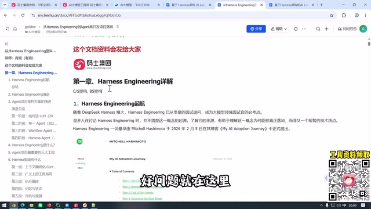Collapse the outline sidebar with double-chevron icon
The height and width of the screenshot is (209, 371).
tap(6, 44)
